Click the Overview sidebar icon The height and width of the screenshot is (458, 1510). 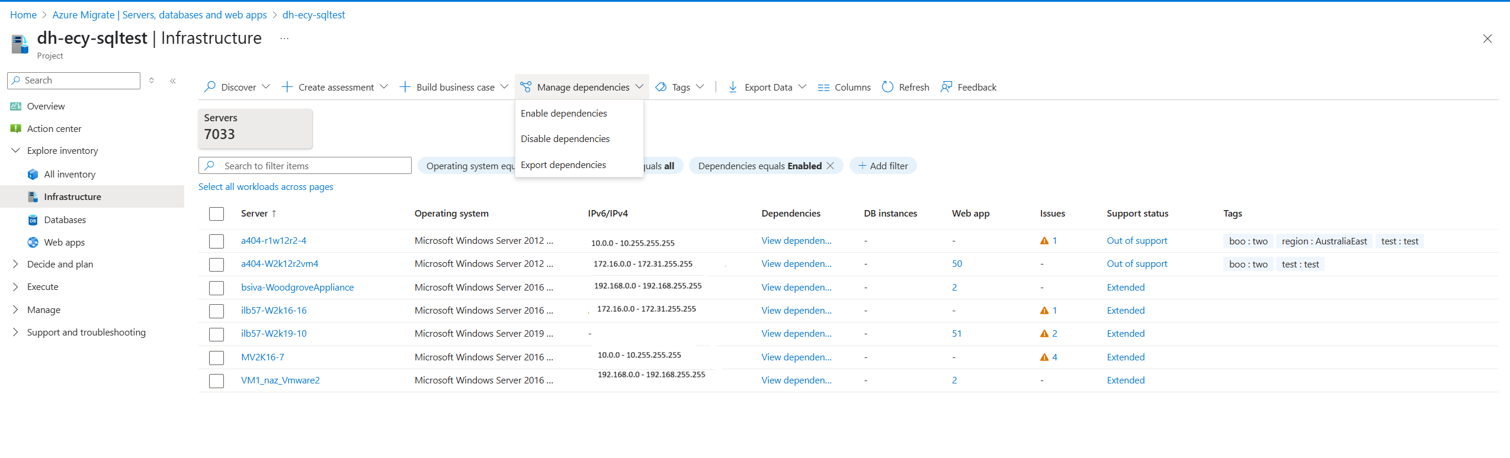(x=16, y=107)
